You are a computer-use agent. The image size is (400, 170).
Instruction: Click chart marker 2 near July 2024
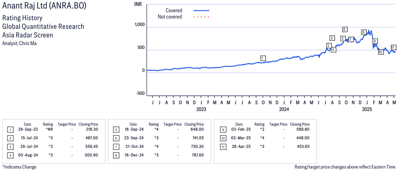coord(328,46)
